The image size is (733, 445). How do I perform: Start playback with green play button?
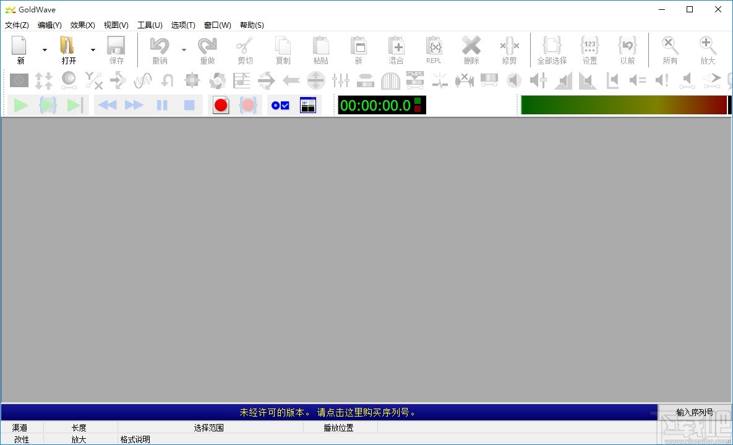click(x=20, y=106)
